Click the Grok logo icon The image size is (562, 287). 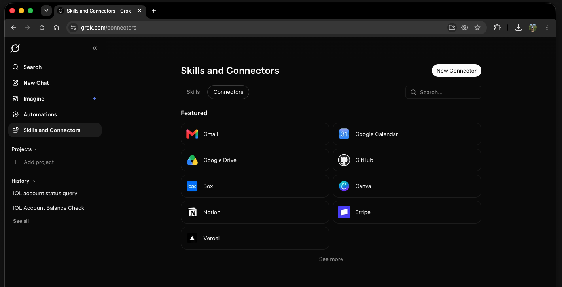(15, 48)
